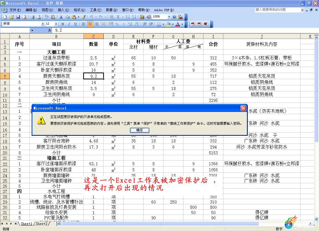This screenshot has width=319, height=231.
Task: Click the AutoSum sigma icon
Action: pos(118,17)
